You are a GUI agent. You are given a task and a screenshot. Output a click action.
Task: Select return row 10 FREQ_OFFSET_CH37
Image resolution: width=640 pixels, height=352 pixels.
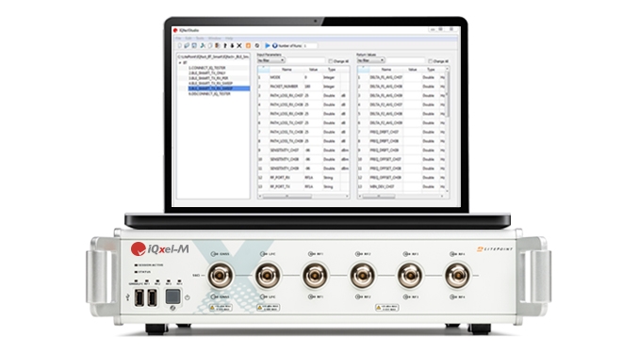(x=402, y=159)
